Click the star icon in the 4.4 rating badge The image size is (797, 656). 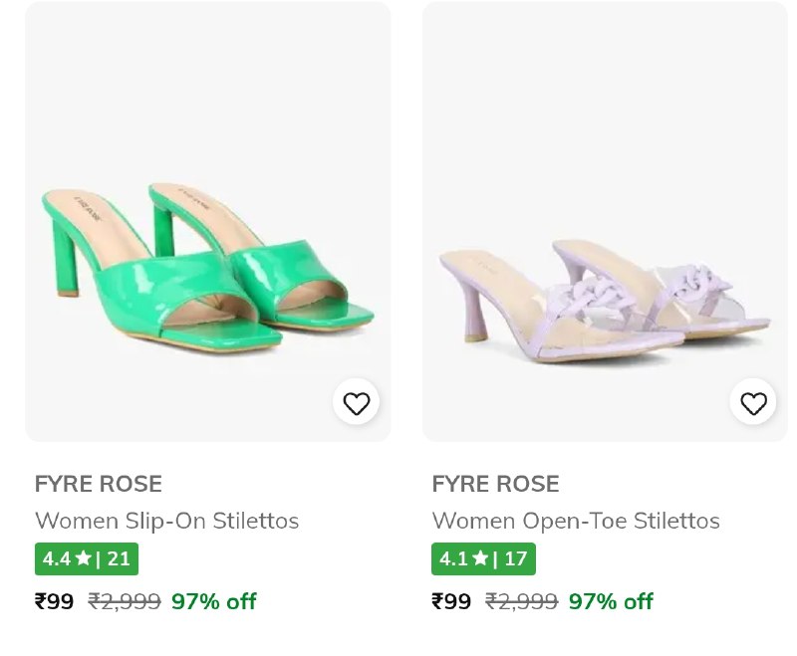click(x=83, y=558)
